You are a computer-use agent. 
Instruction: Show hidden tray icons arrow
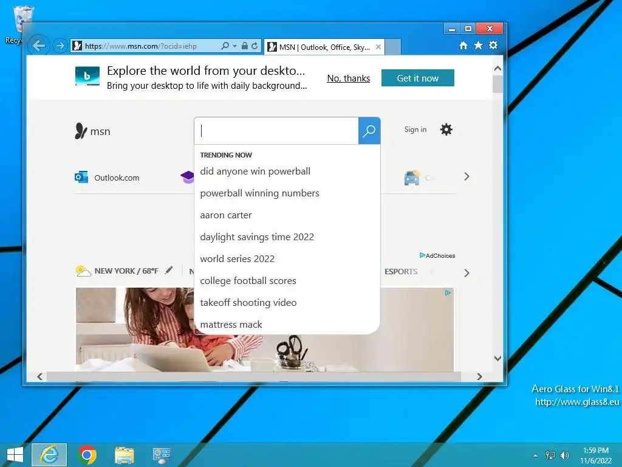point(536,455)
